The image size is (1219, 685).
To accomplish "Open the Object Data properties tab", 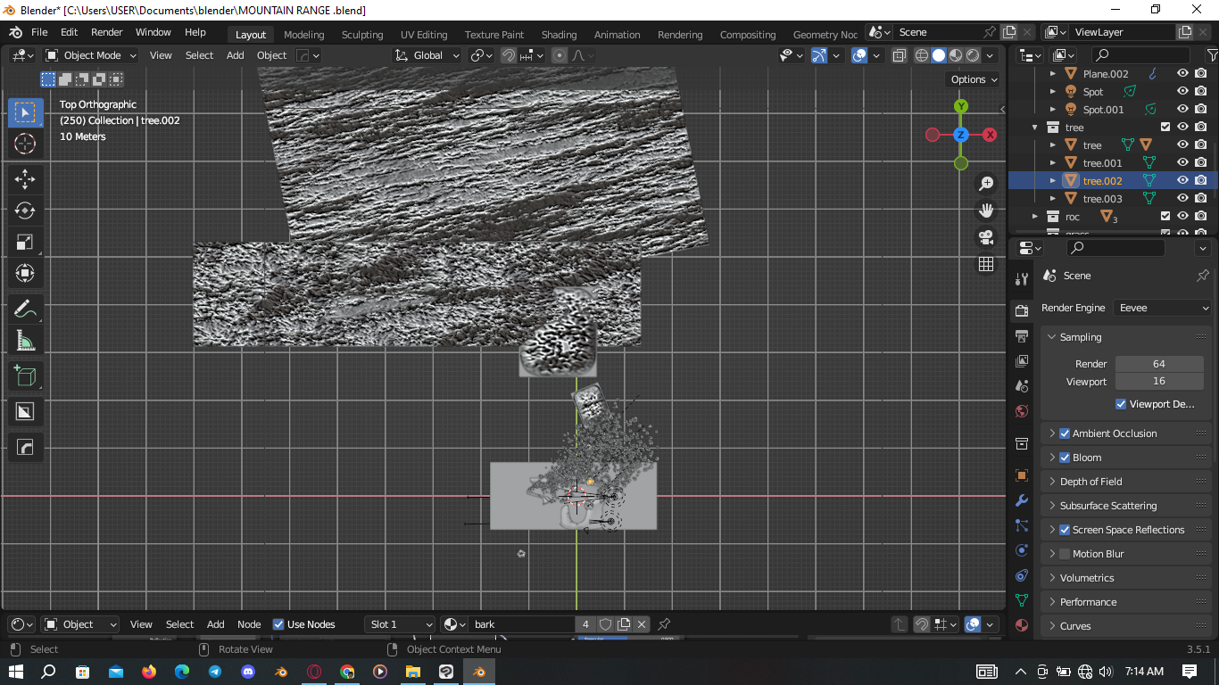I will [1022, 600].
